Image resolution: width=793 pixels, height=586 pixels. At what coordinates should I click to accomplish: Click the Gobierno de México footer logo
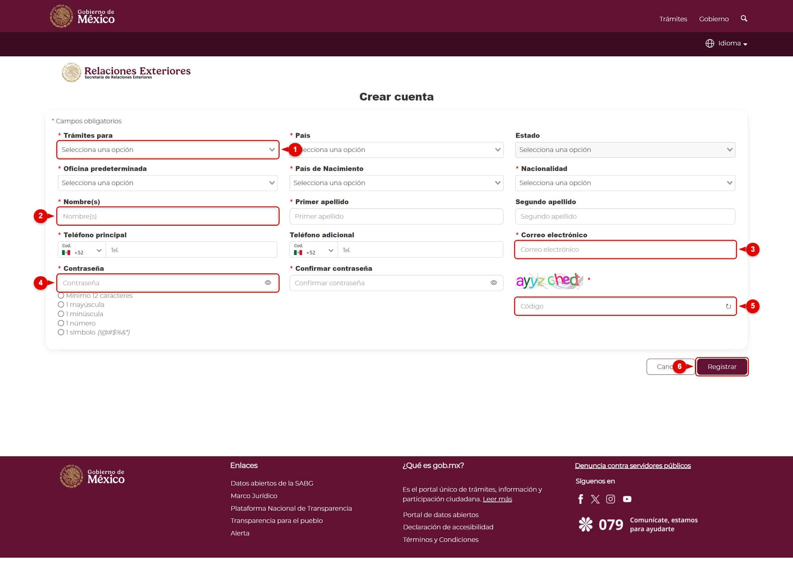(92, 477)
